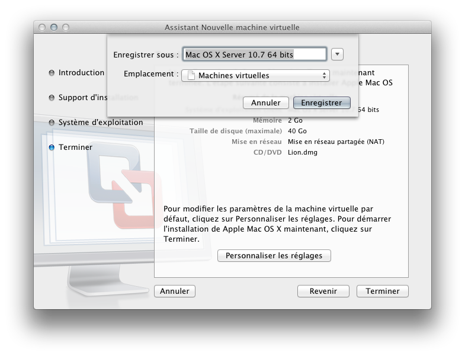The image size is (465, 356).
Task: Click 'Personnaliser les réglages' button
Action: (274, 255)
